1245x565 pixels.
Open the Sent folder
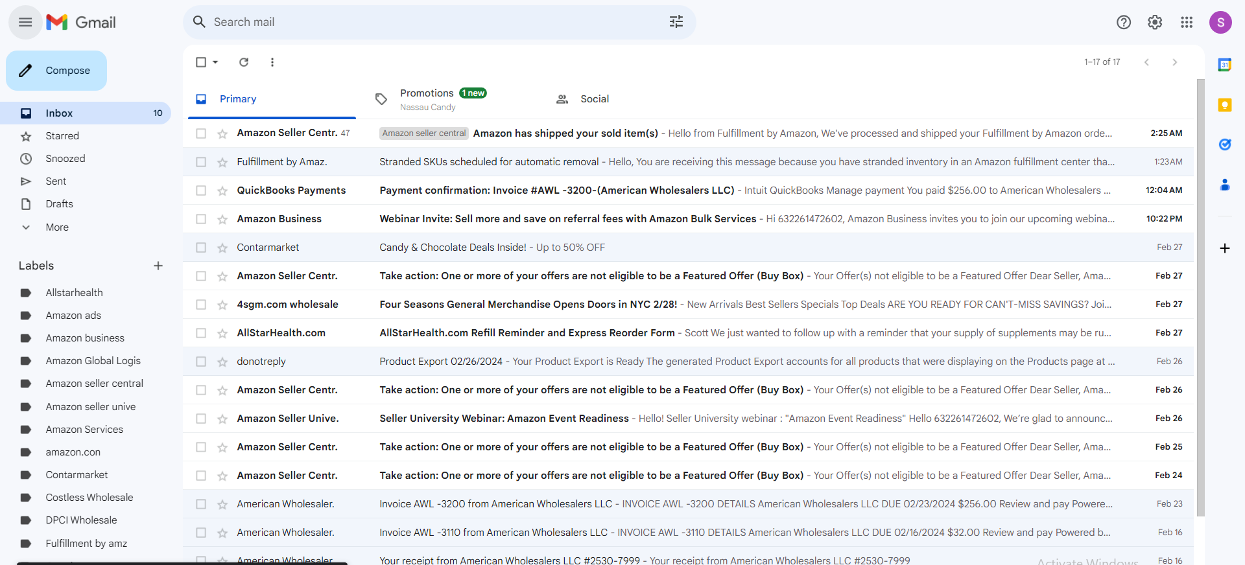(x=86, y=181)
